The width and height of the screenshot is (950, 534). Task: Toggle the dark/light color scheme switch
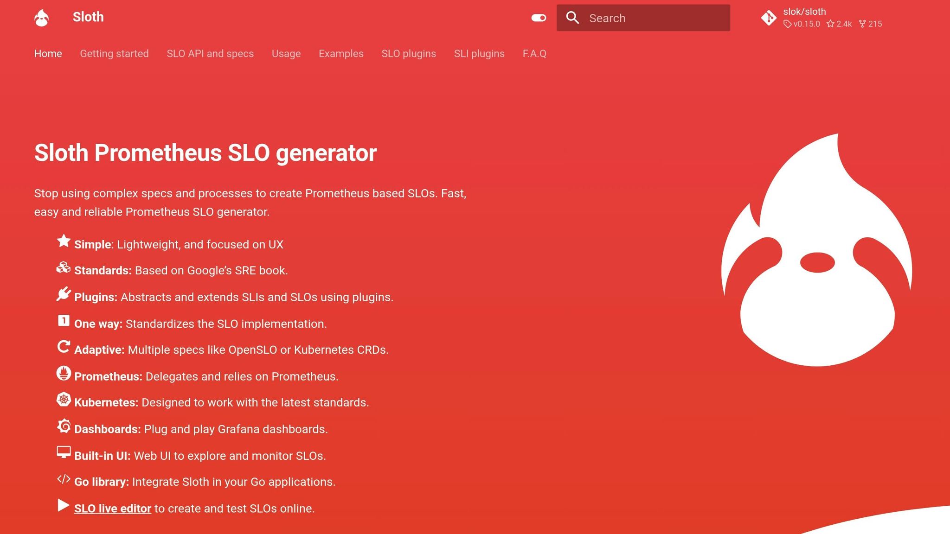pos(539,18)
